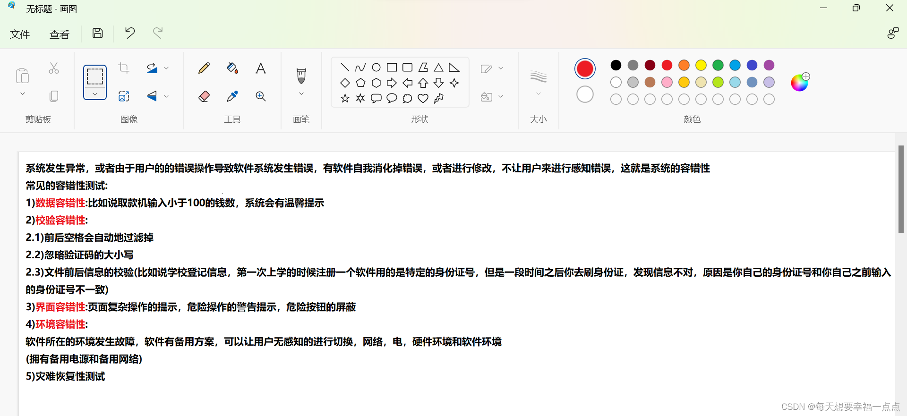Click the rotate icon
The image size is (907, 416).
coord(152,68)
